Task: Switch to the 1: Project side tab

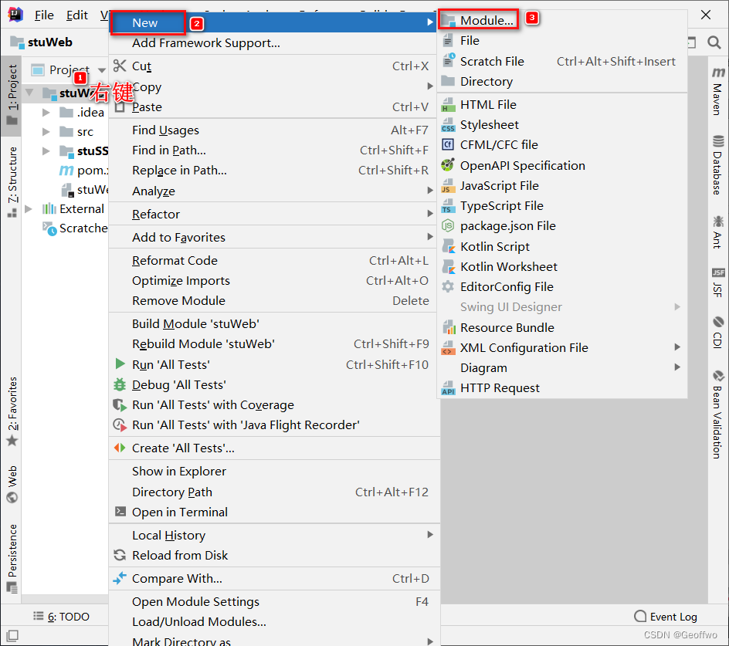Action: 12,95
